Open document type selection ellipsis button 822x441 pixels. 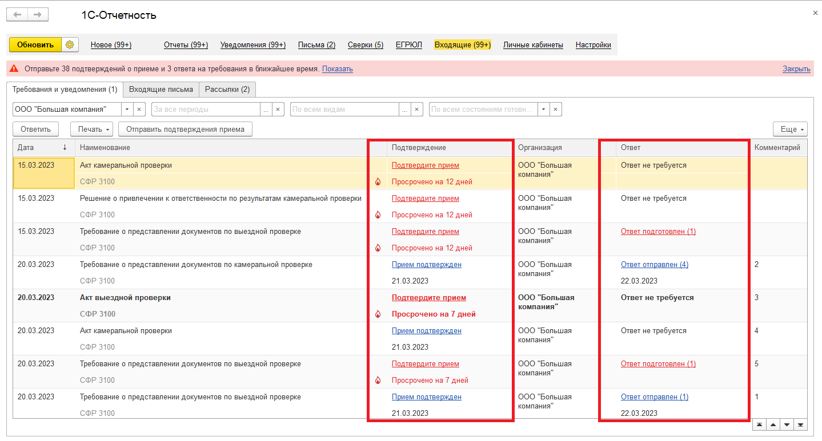click(x=405, y=109)
